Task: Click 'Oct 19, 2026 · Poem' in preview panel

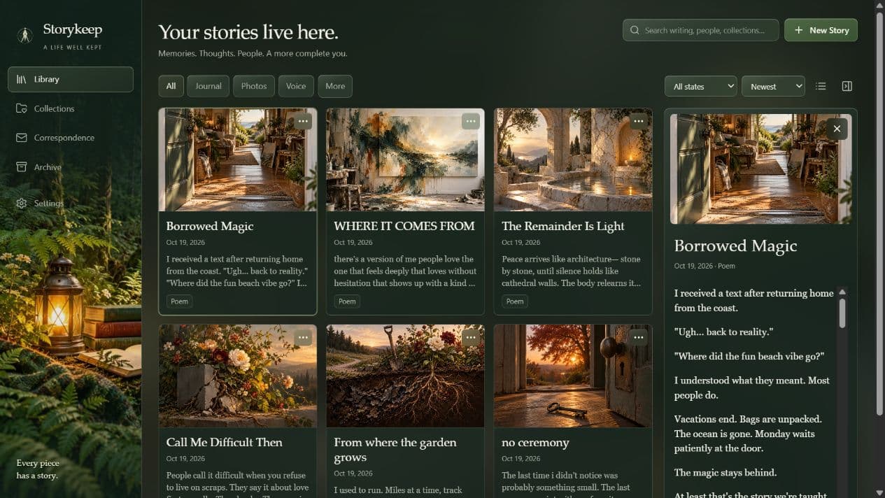Action: tap(705, 266)
